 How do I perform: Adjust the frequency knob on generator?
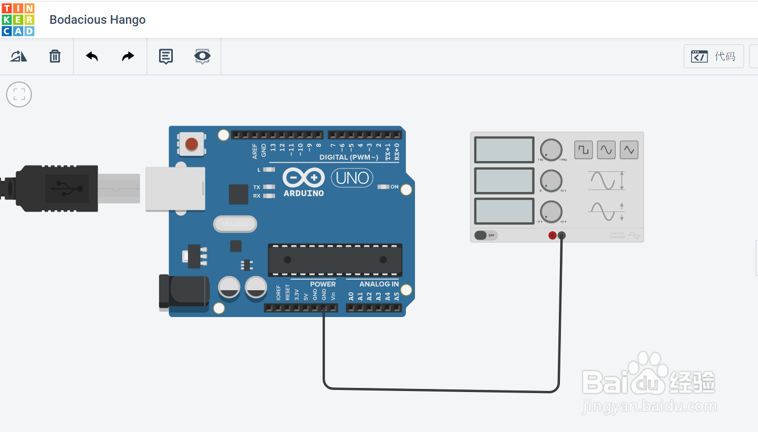(x=551, y=150)
